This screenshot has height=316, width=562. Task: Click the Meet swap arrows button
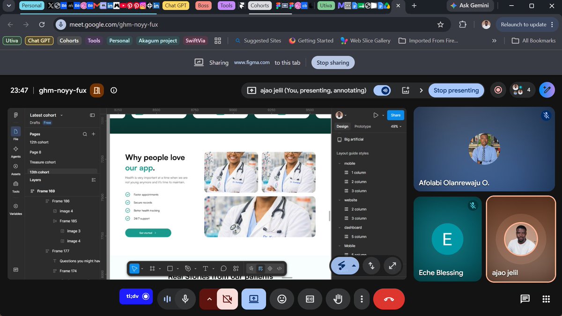click(371, 265)
